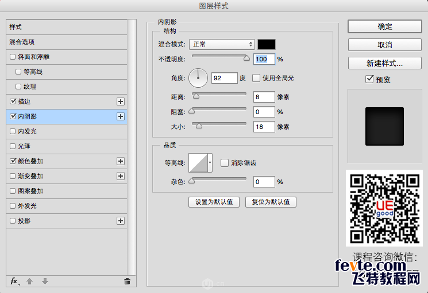Image resolution: width=428 pixels, height=293 pixels.
Task: Select the 外发光 list row
Action: 67,206
